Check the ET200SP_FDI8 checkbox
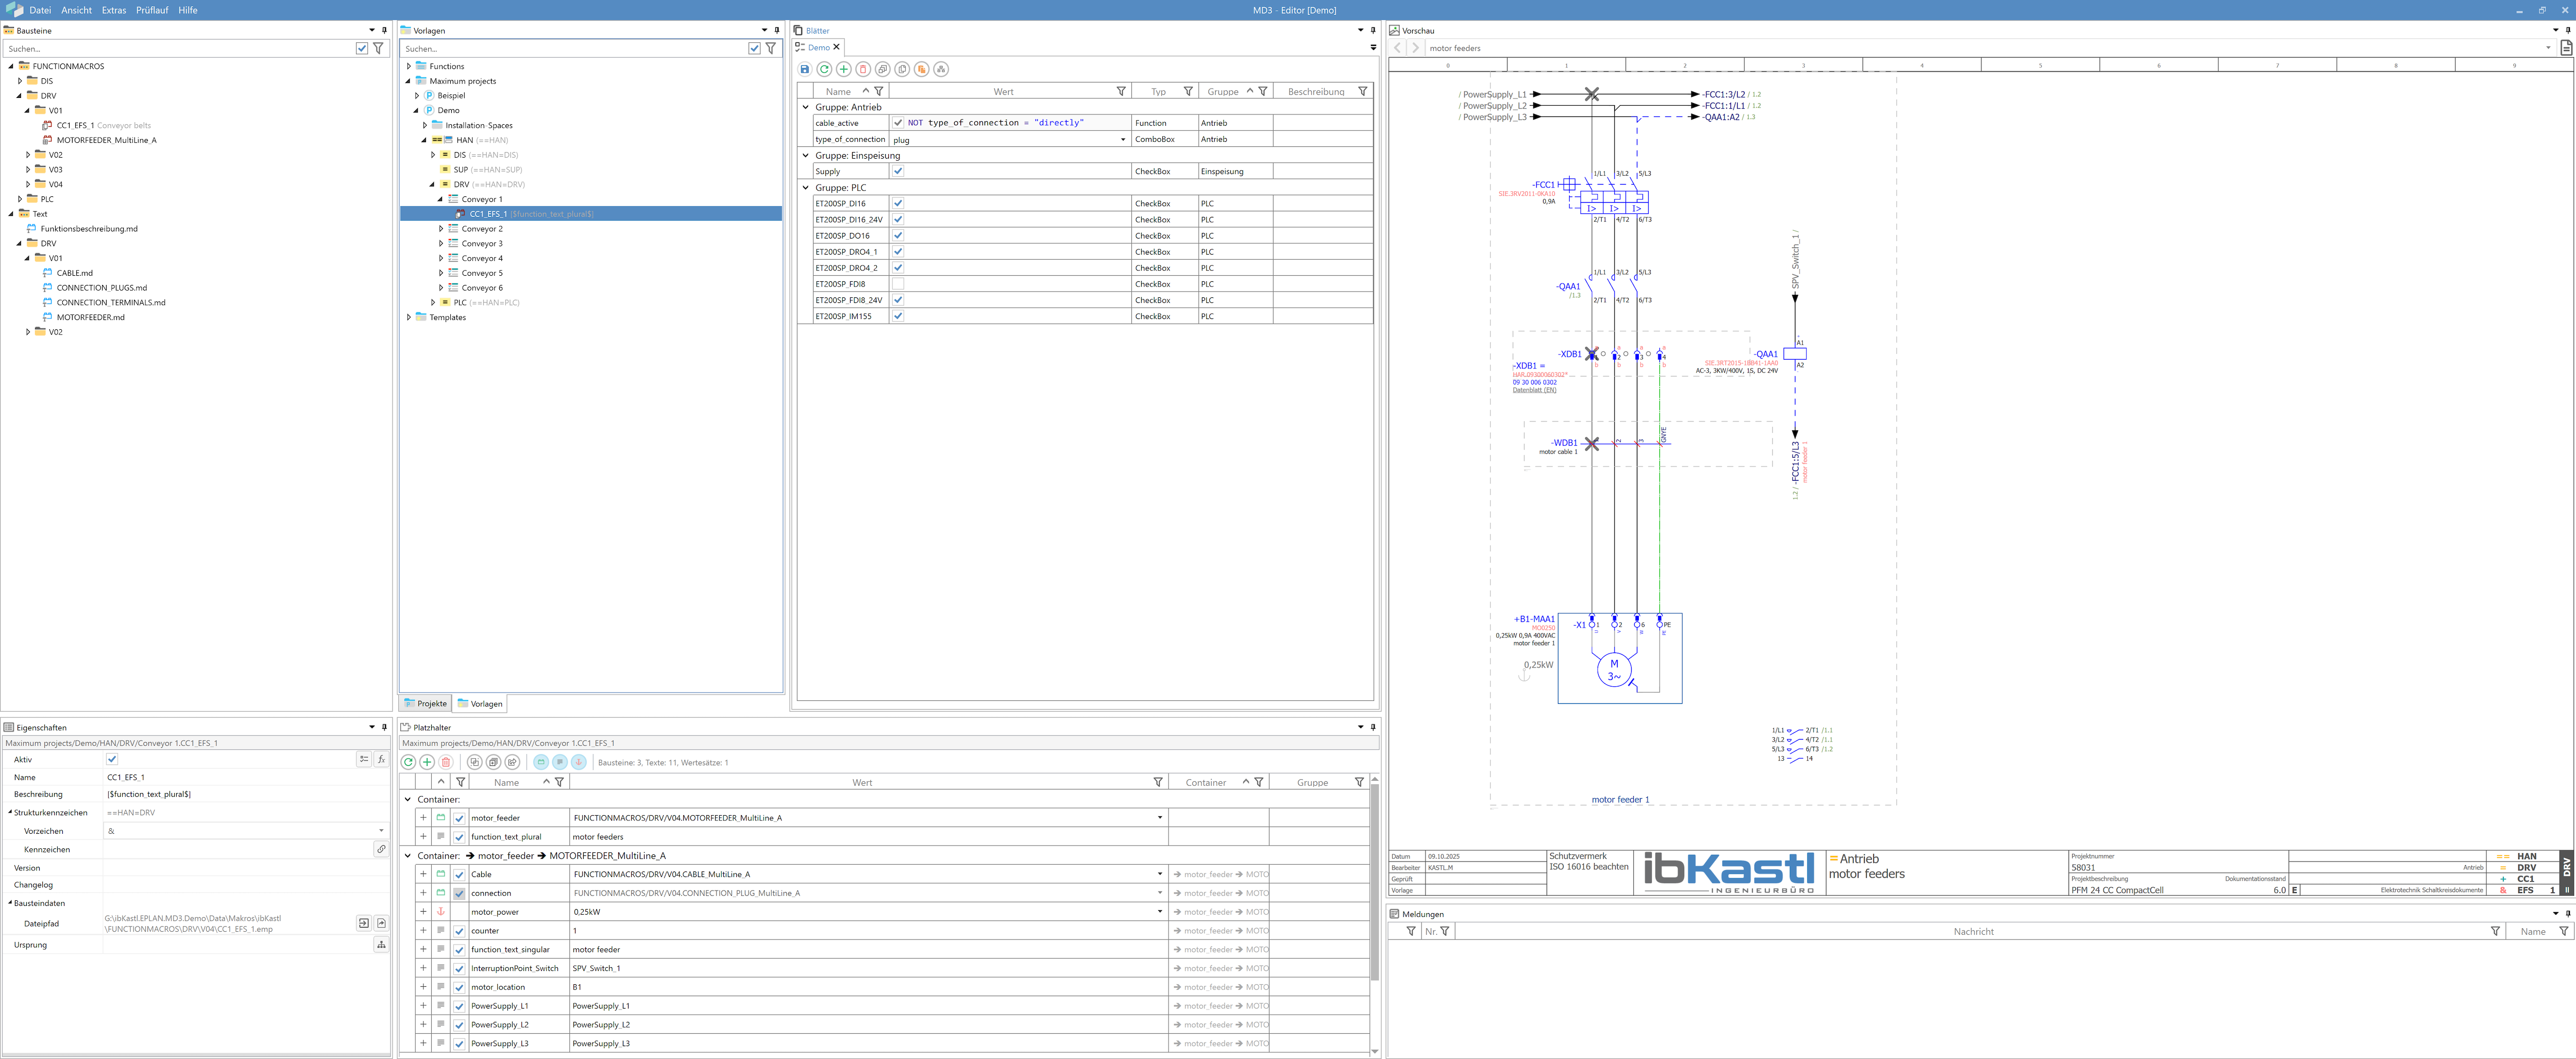This screenshot has height=1059, width=2576. [x=898, y=284]
